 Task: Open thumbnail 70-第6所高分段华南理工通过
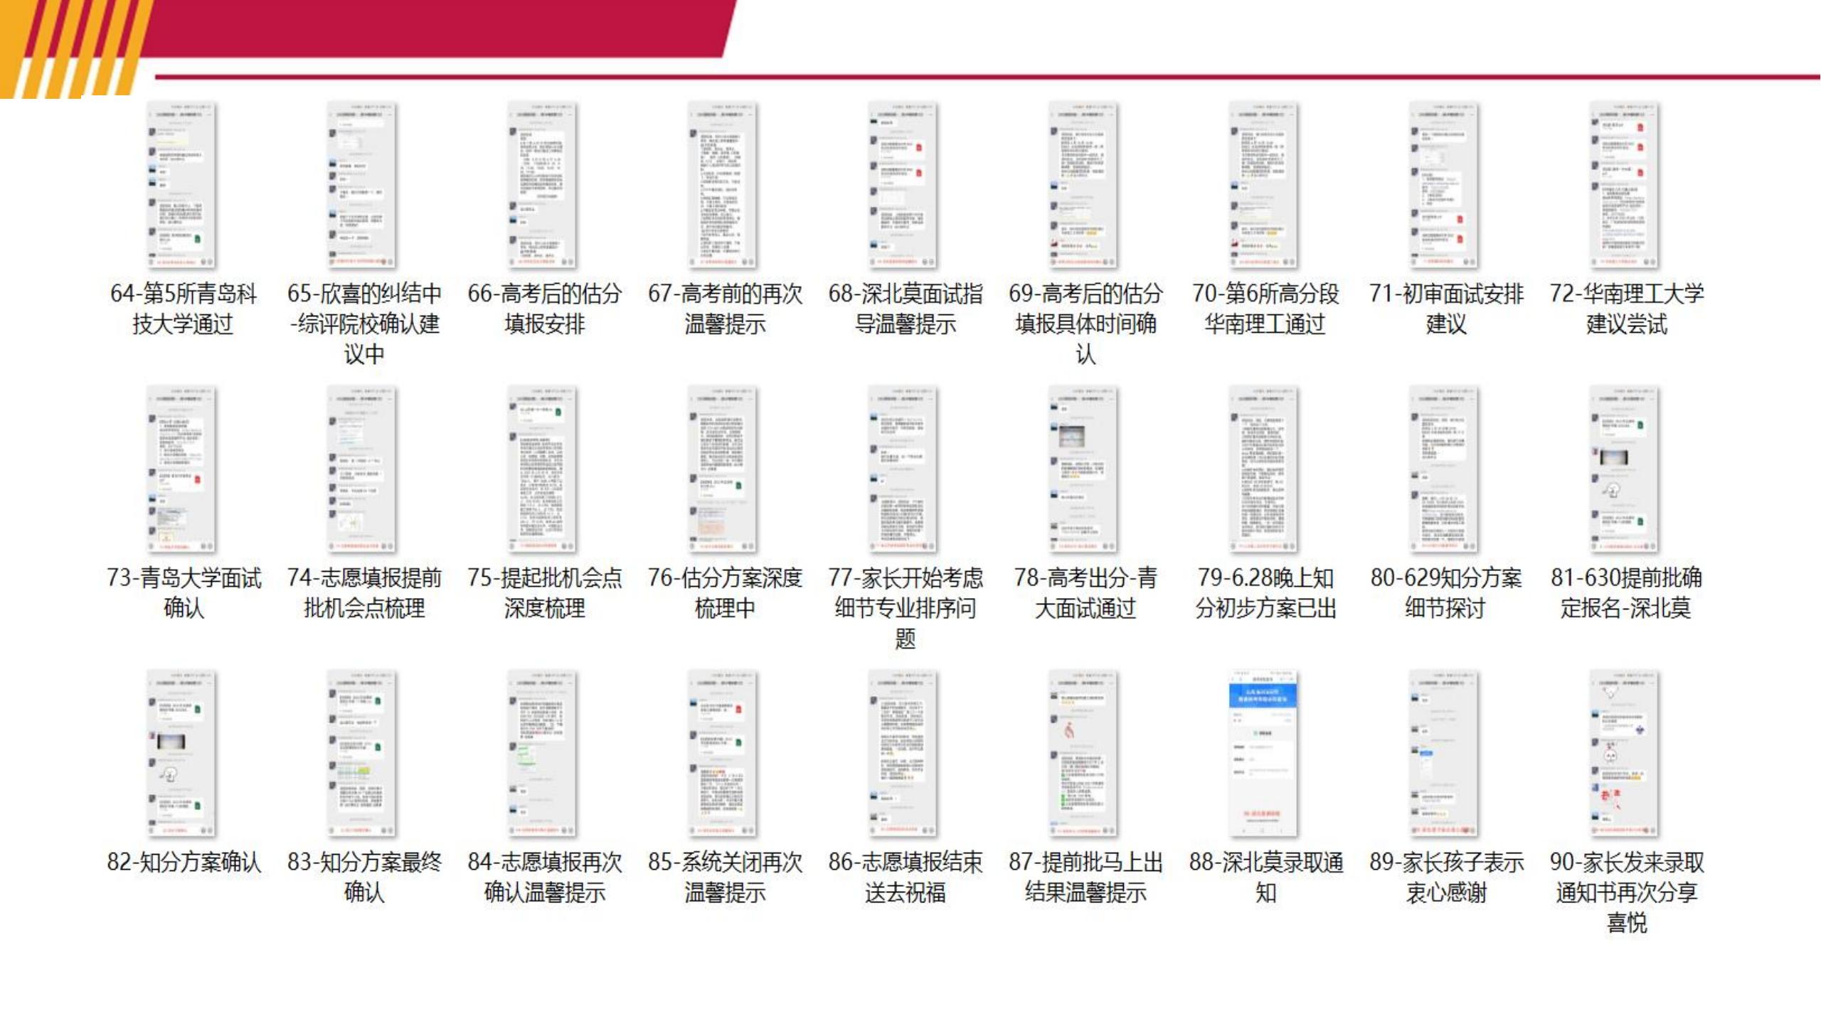(x=1265, y=186)
